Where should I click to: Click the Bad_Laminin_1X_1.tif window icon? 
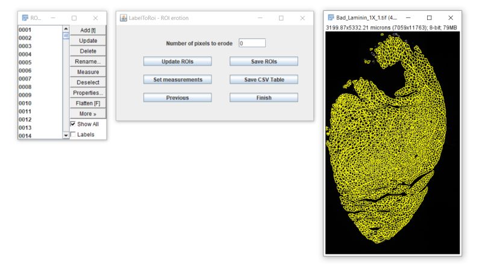coord(331,17)
